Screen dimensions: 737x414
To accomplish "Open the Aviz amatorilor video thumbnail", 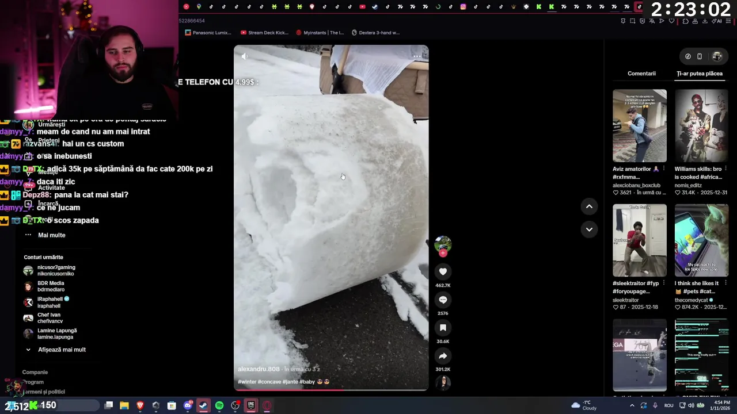I will click(x=640, y=125).
